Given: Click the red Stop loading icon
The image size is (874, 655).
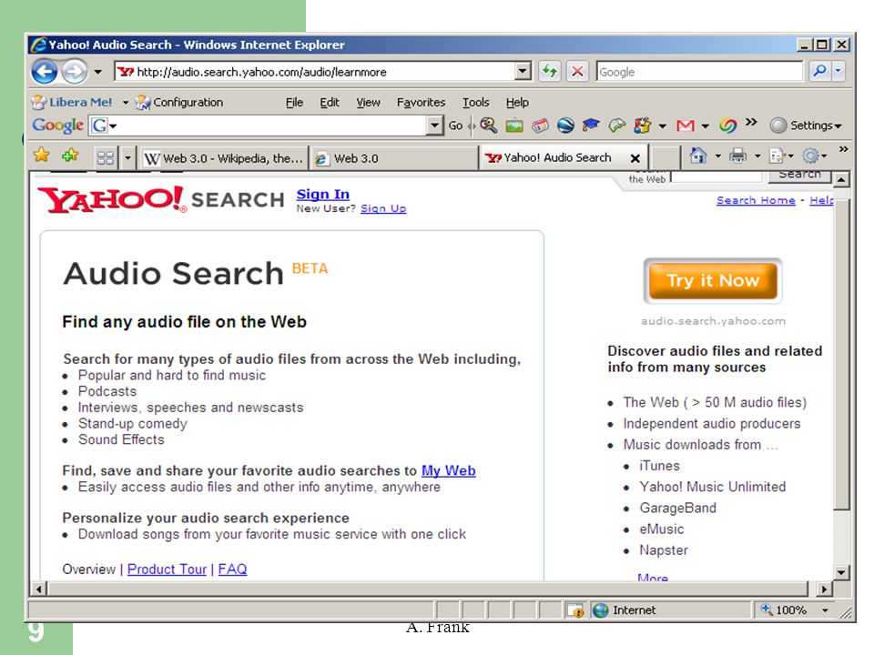Looking at the screenshot, I should pyautogui.click(x=577, y=71).
